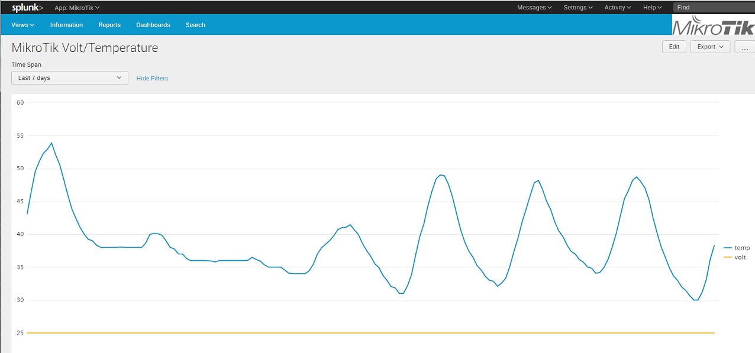Click the Find search field
The height and width of the screenshot is (353, 755).
(714, 8)
